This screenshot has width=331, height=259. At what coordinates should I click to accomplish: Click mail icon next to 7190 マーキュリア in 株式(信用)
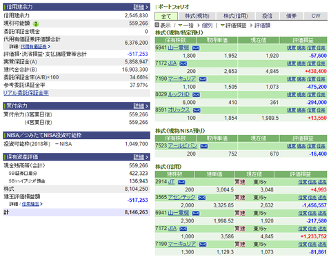[x=203, y=245]
